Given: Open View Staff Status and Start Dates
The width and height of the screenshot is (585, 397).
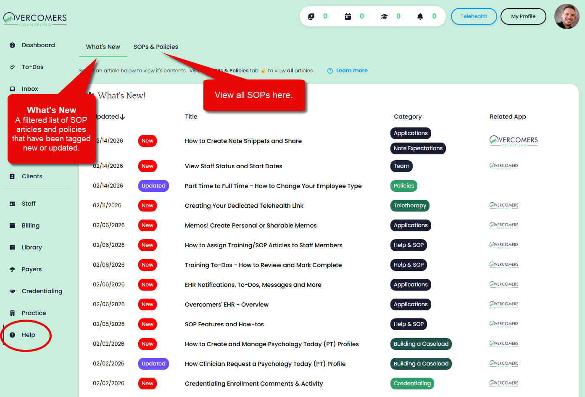Looking at the screenshot, I should tap(234, 166).
